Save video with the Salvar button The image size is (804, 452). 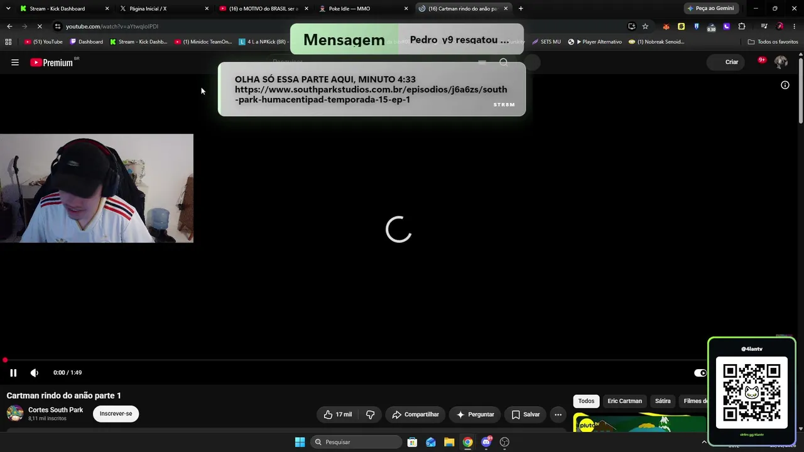(x=526, y=414)
